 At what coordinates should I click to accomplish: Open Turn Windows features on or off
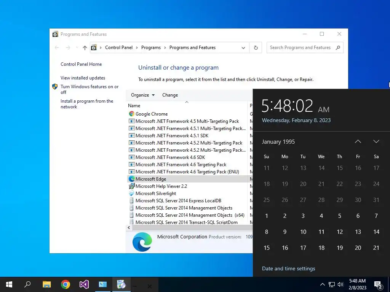90,89
